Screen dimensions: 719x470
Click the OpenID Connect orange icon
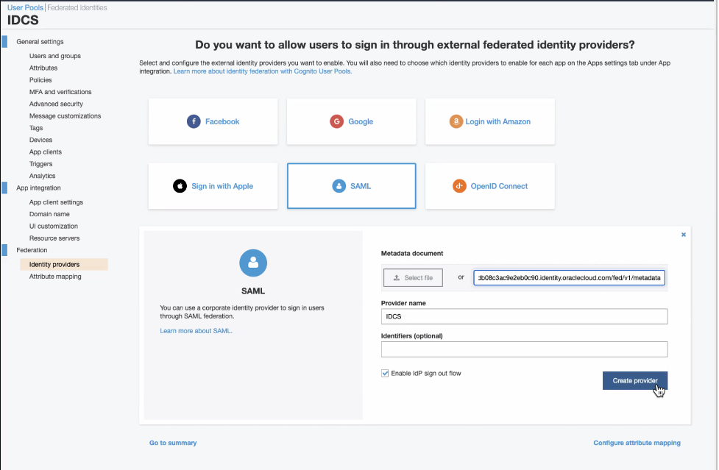coord(459,186)
